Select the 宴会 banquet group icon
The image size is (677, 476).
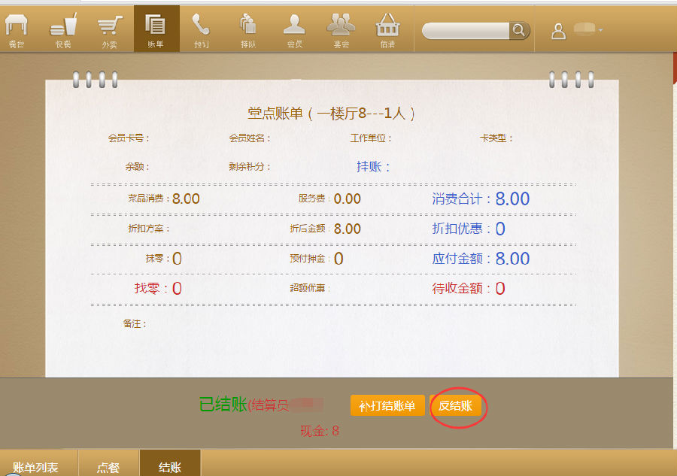(x=341, y=29)
